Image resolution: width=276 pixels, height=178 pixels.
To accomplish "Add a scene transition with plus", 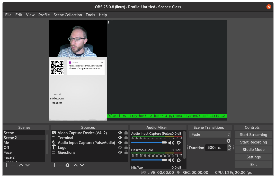I will click(215, 141).
